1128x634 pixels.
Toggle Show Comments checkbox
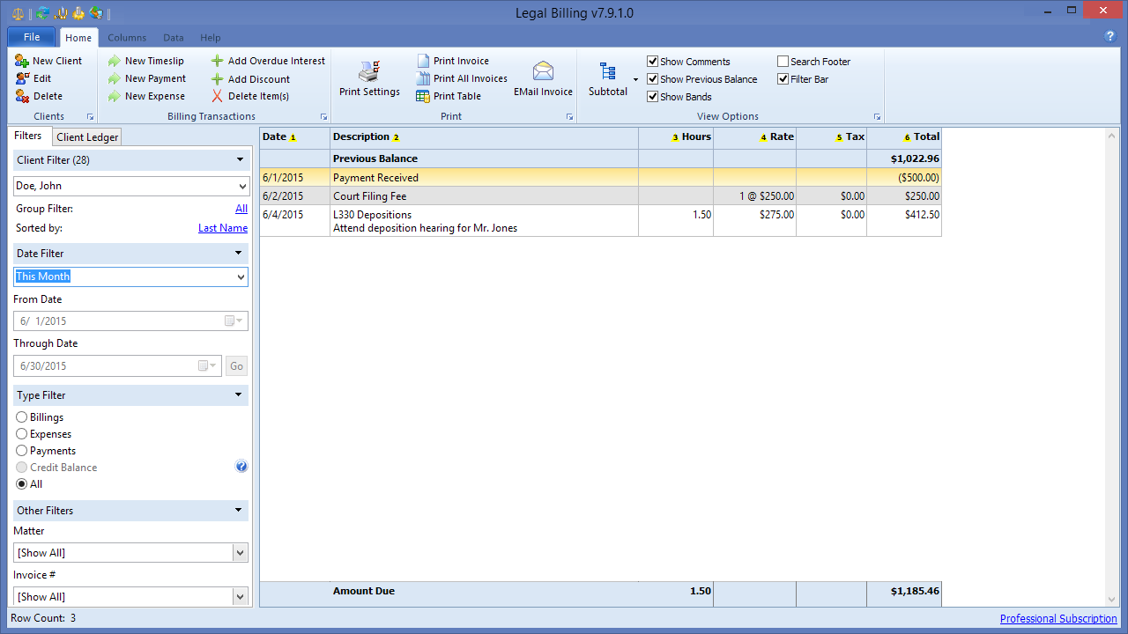[x=653, y=62]
